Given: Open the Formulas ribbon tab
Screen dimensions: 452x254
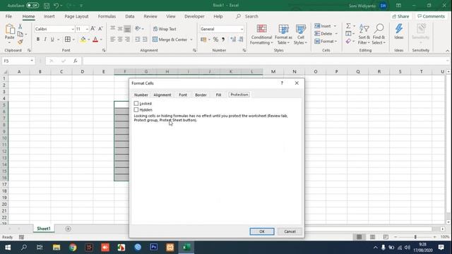Looking at the screenshot, I should click(107, 16).
